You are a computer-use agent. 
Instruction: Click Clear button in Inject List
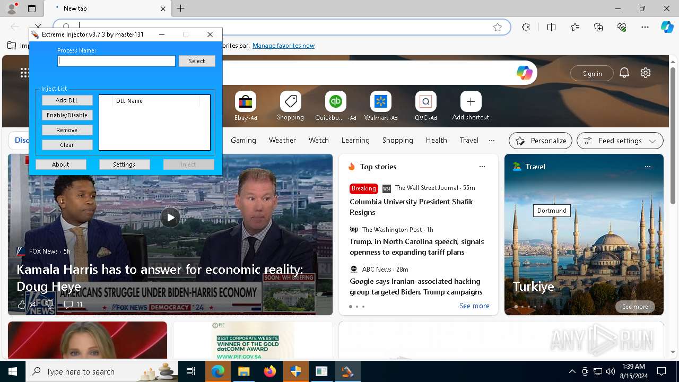click(x=67, y=145)
